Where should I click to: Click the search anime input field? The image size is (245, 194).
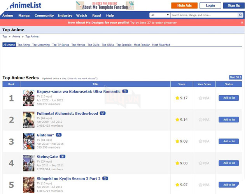point(204,15)
